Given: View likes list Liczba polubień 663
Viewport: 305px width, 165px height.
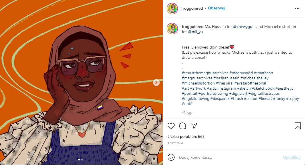Looking at the screenshot, I should tap(186, 136).
